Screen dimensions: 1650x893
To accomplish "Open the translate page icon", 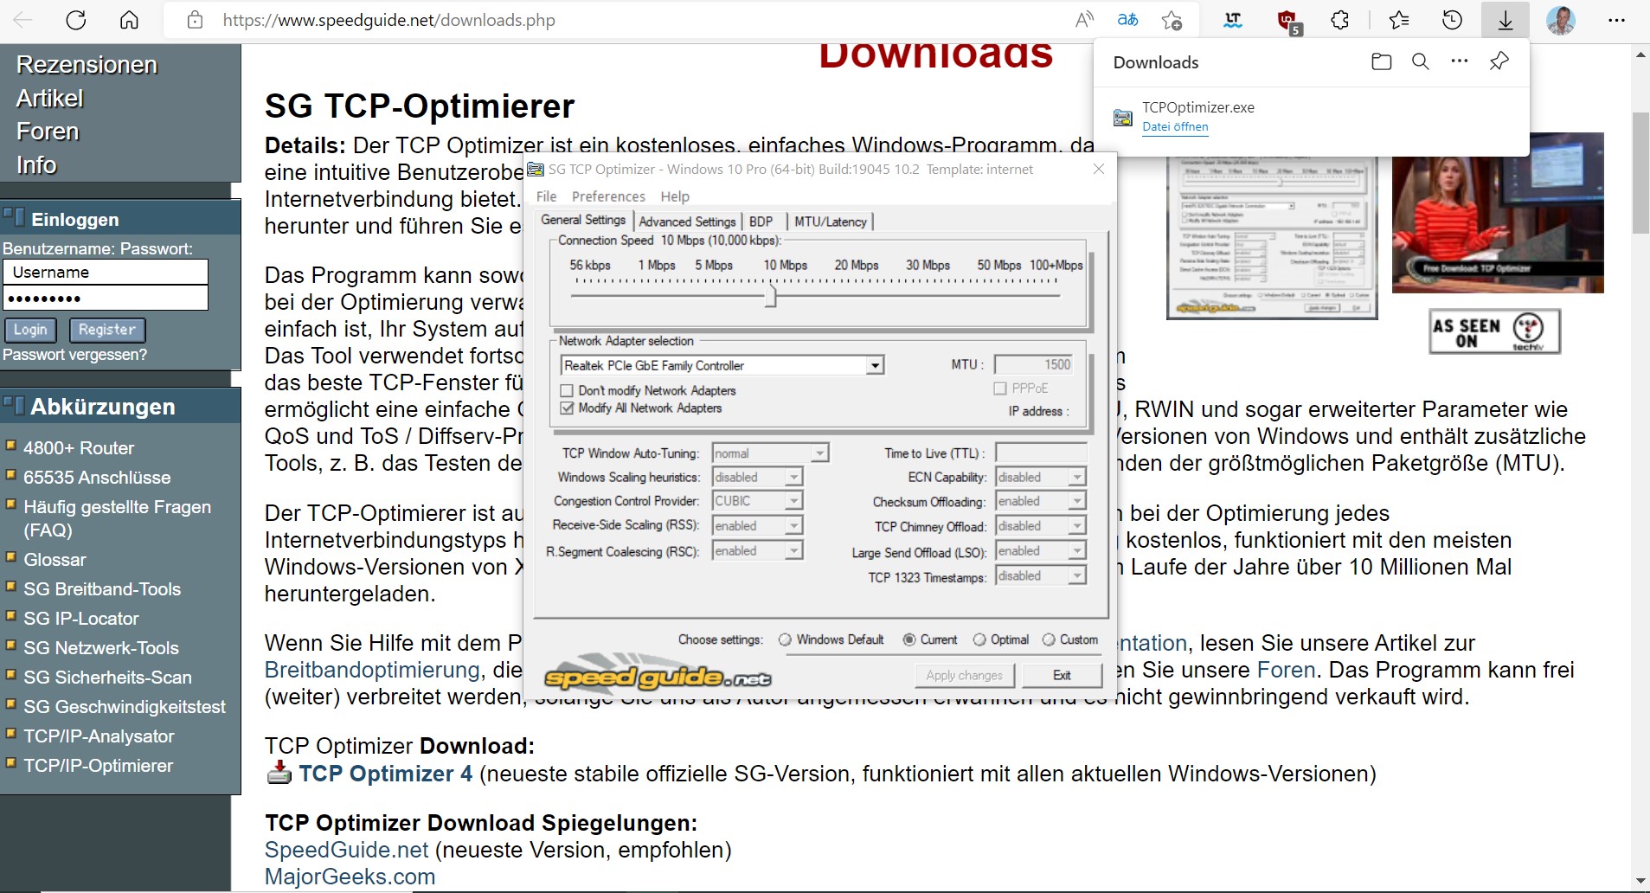I will point(1127,20).
